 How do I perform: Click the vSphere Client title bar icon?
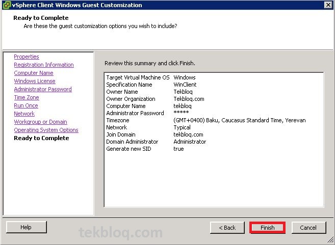7,5
